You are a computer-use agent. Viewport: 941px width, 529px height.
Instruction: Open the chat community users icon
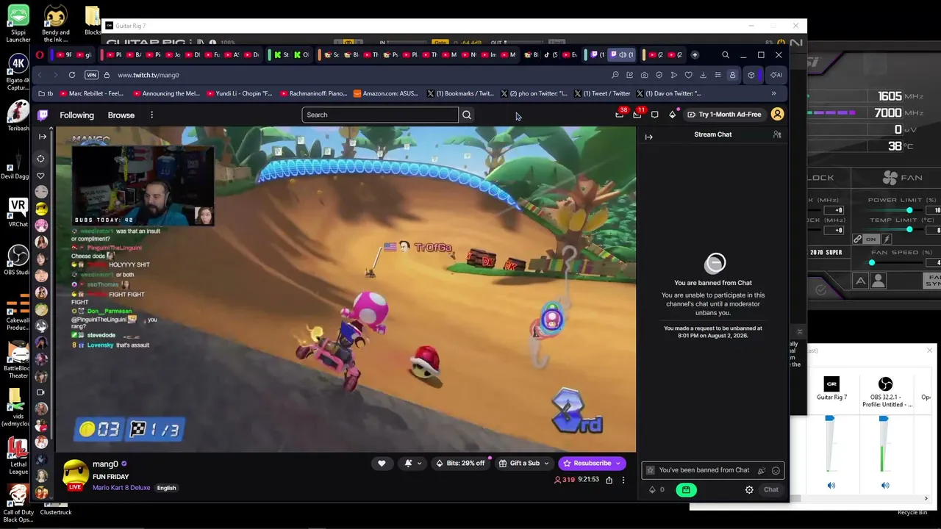777,134
